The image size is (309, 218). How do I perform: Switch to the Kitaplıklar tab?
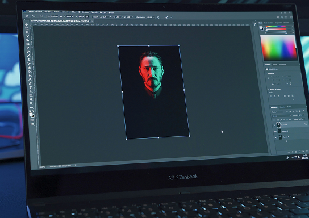tap(283, 64)
